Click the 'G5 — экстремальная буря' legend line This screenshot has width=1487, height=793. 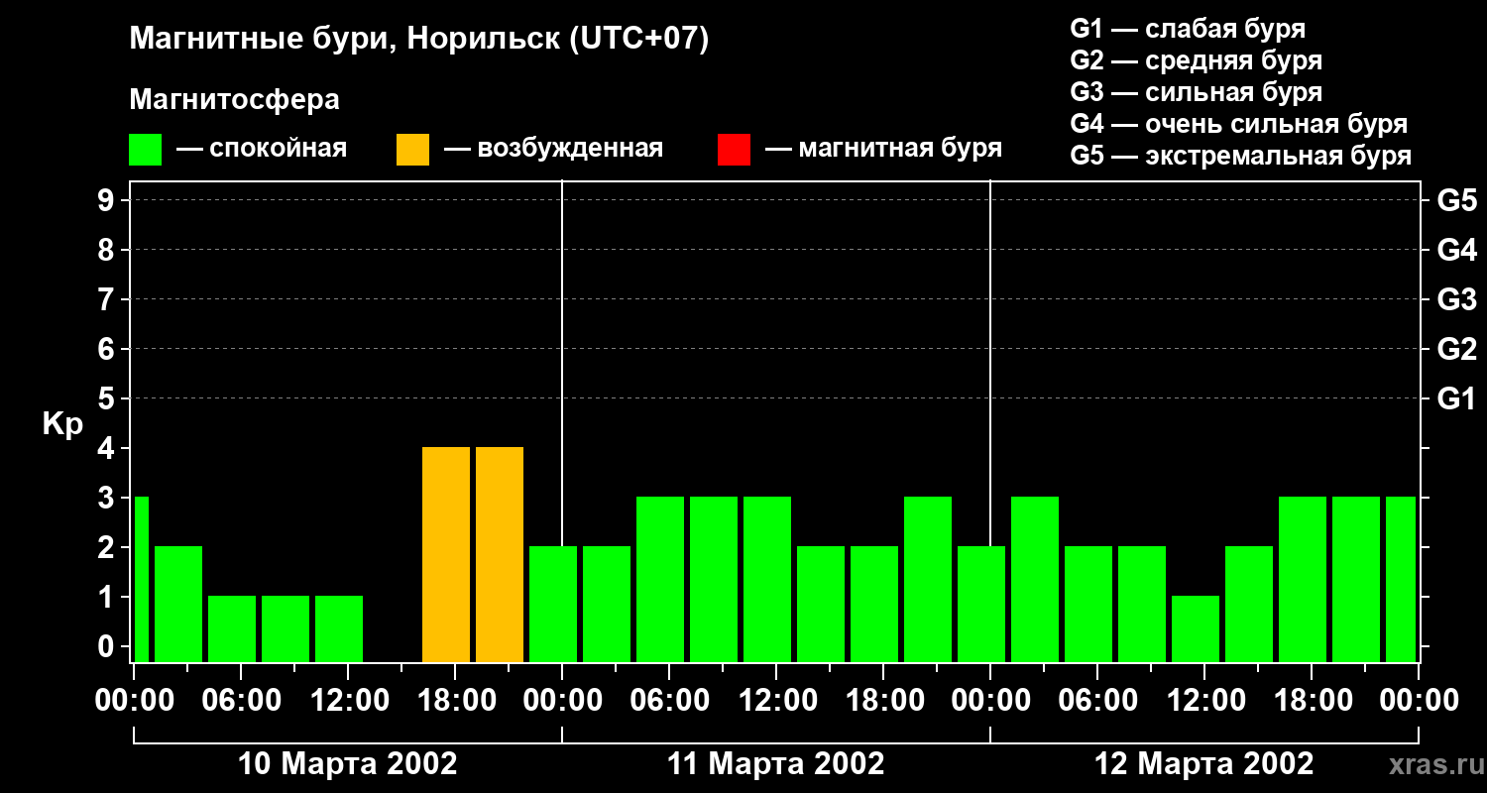pos(1241,156)
